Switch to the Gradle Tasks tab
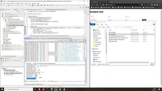 point(58,38)
